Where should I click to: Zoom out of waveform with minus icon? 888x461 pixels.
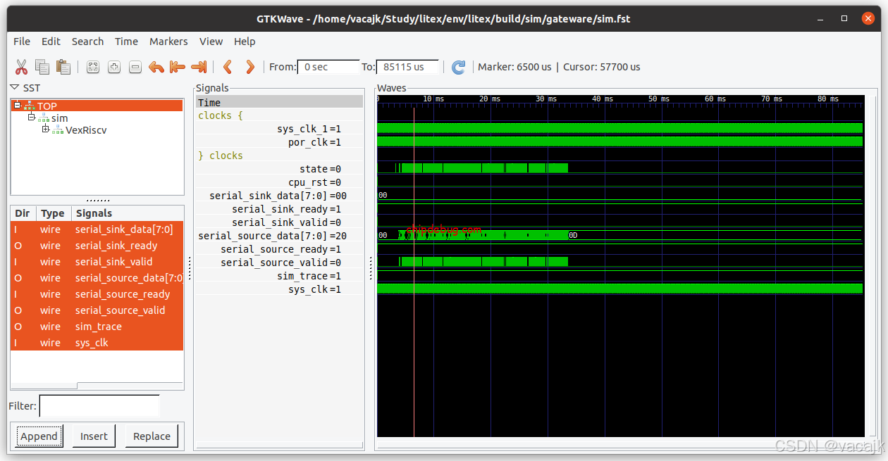point(135,66)
